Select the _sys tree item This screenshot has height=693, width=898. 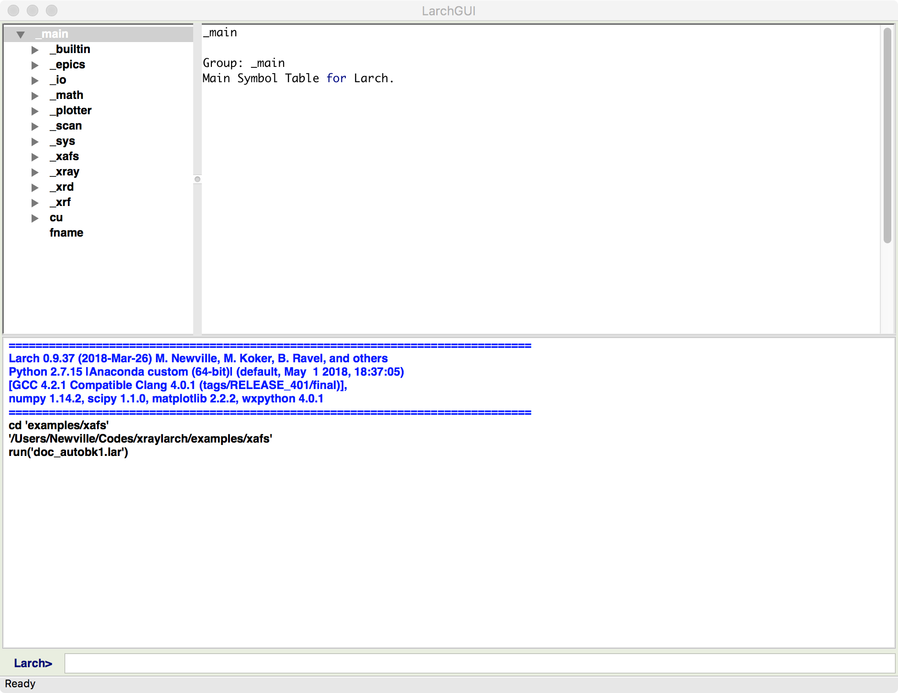click(x=63, y=141)
